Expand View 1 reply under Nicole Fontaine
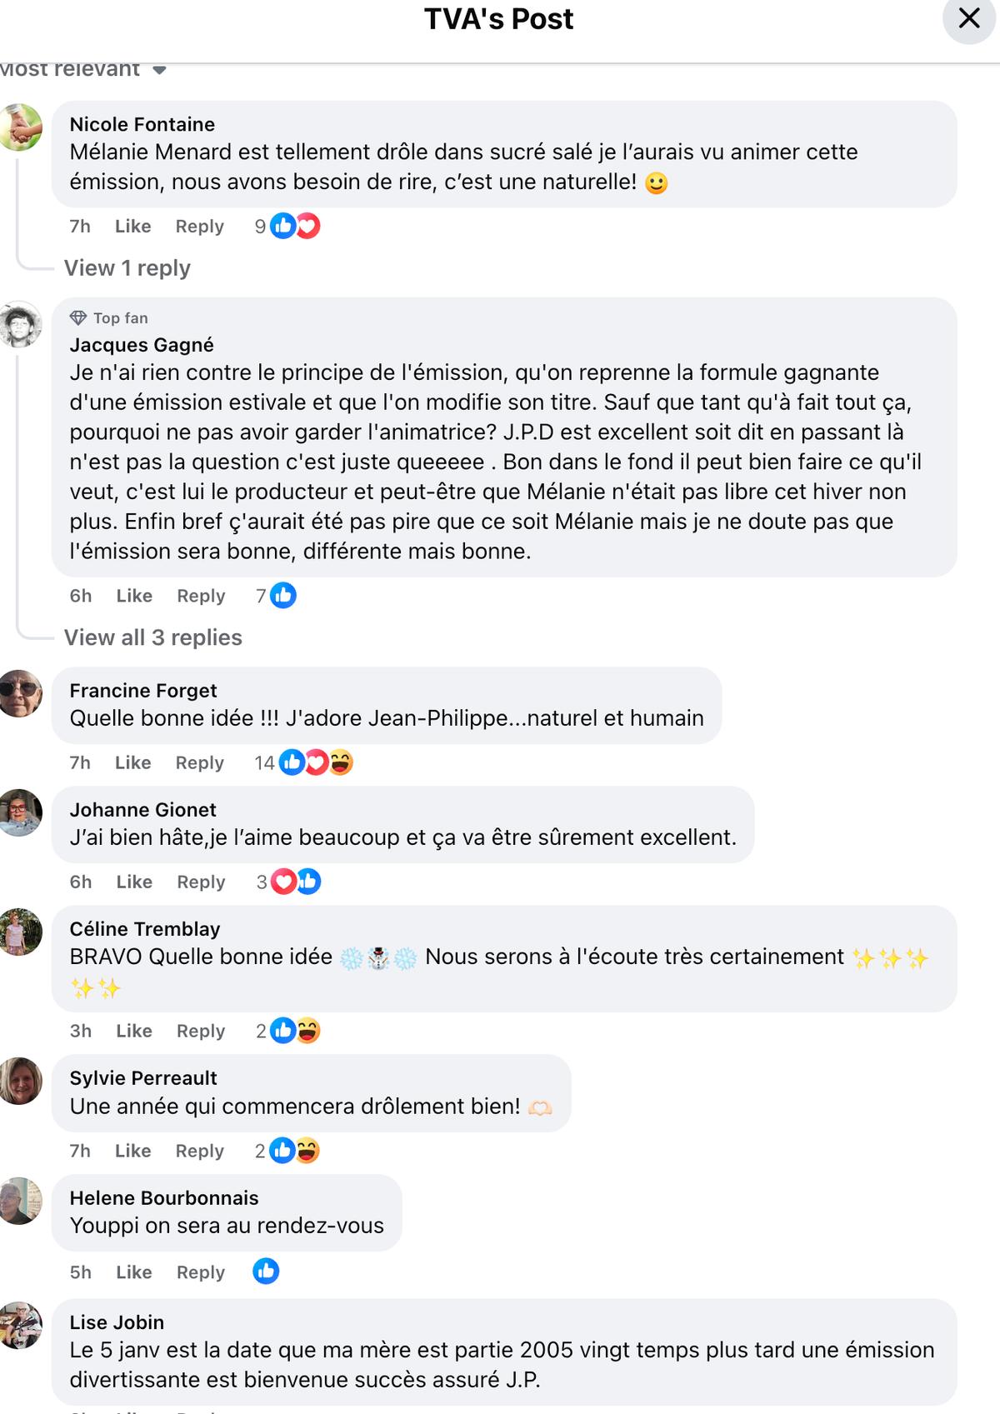Image resolution: width=1000 pixels, height=1414 pixels. 127,268
